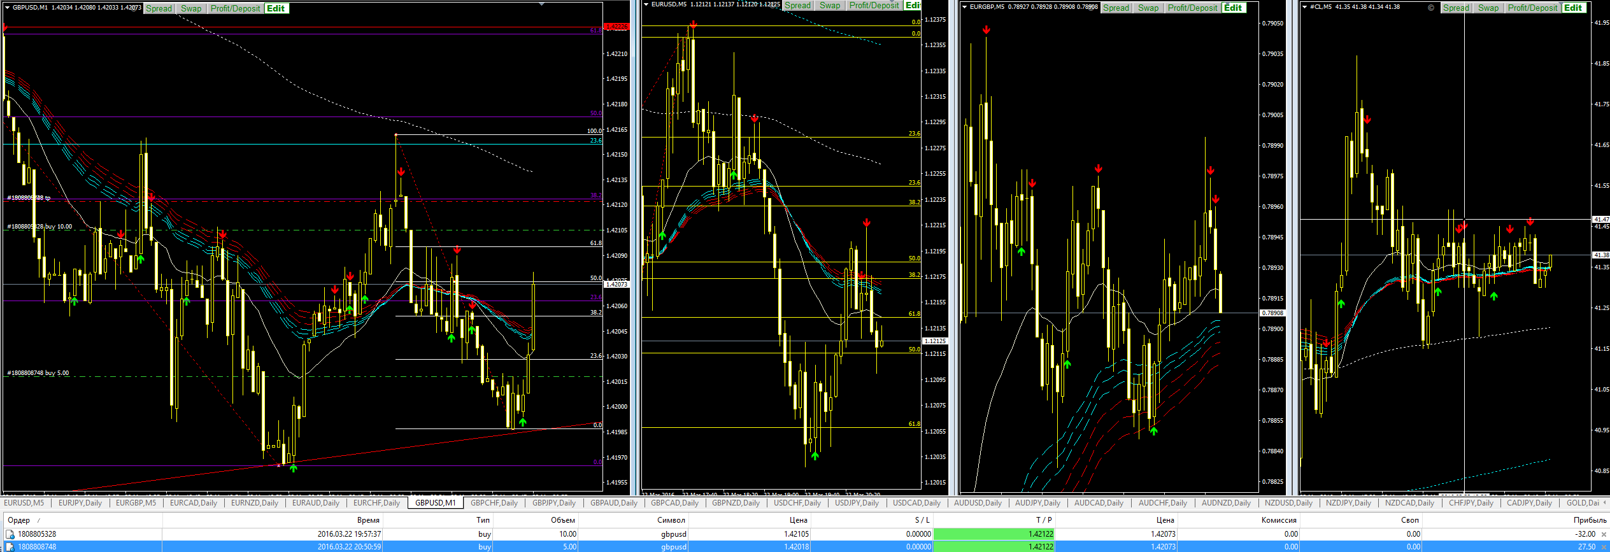The width and height of the screenshot is (1610, 552).
Task: Select the EURAUD,Daily chart tab
Action: [x=316, y=503]
